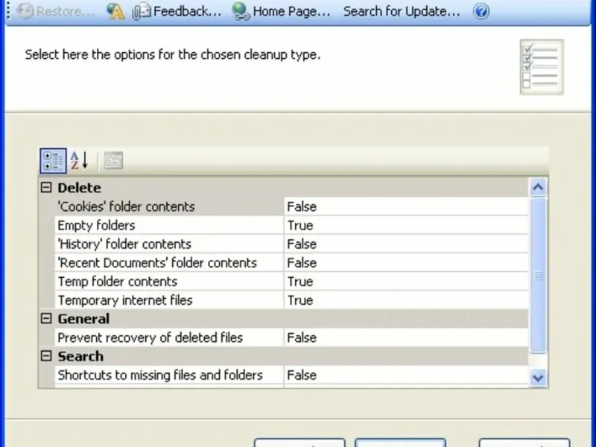Click False value for Recent Documents
The image size is (596, 447).
tap(406, 263)
